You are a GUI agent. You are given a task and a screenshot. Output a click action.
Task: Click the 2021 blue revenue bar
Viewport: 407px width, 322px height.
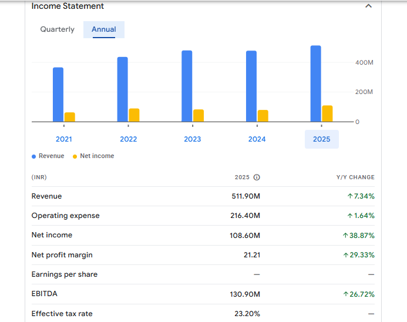58,95
